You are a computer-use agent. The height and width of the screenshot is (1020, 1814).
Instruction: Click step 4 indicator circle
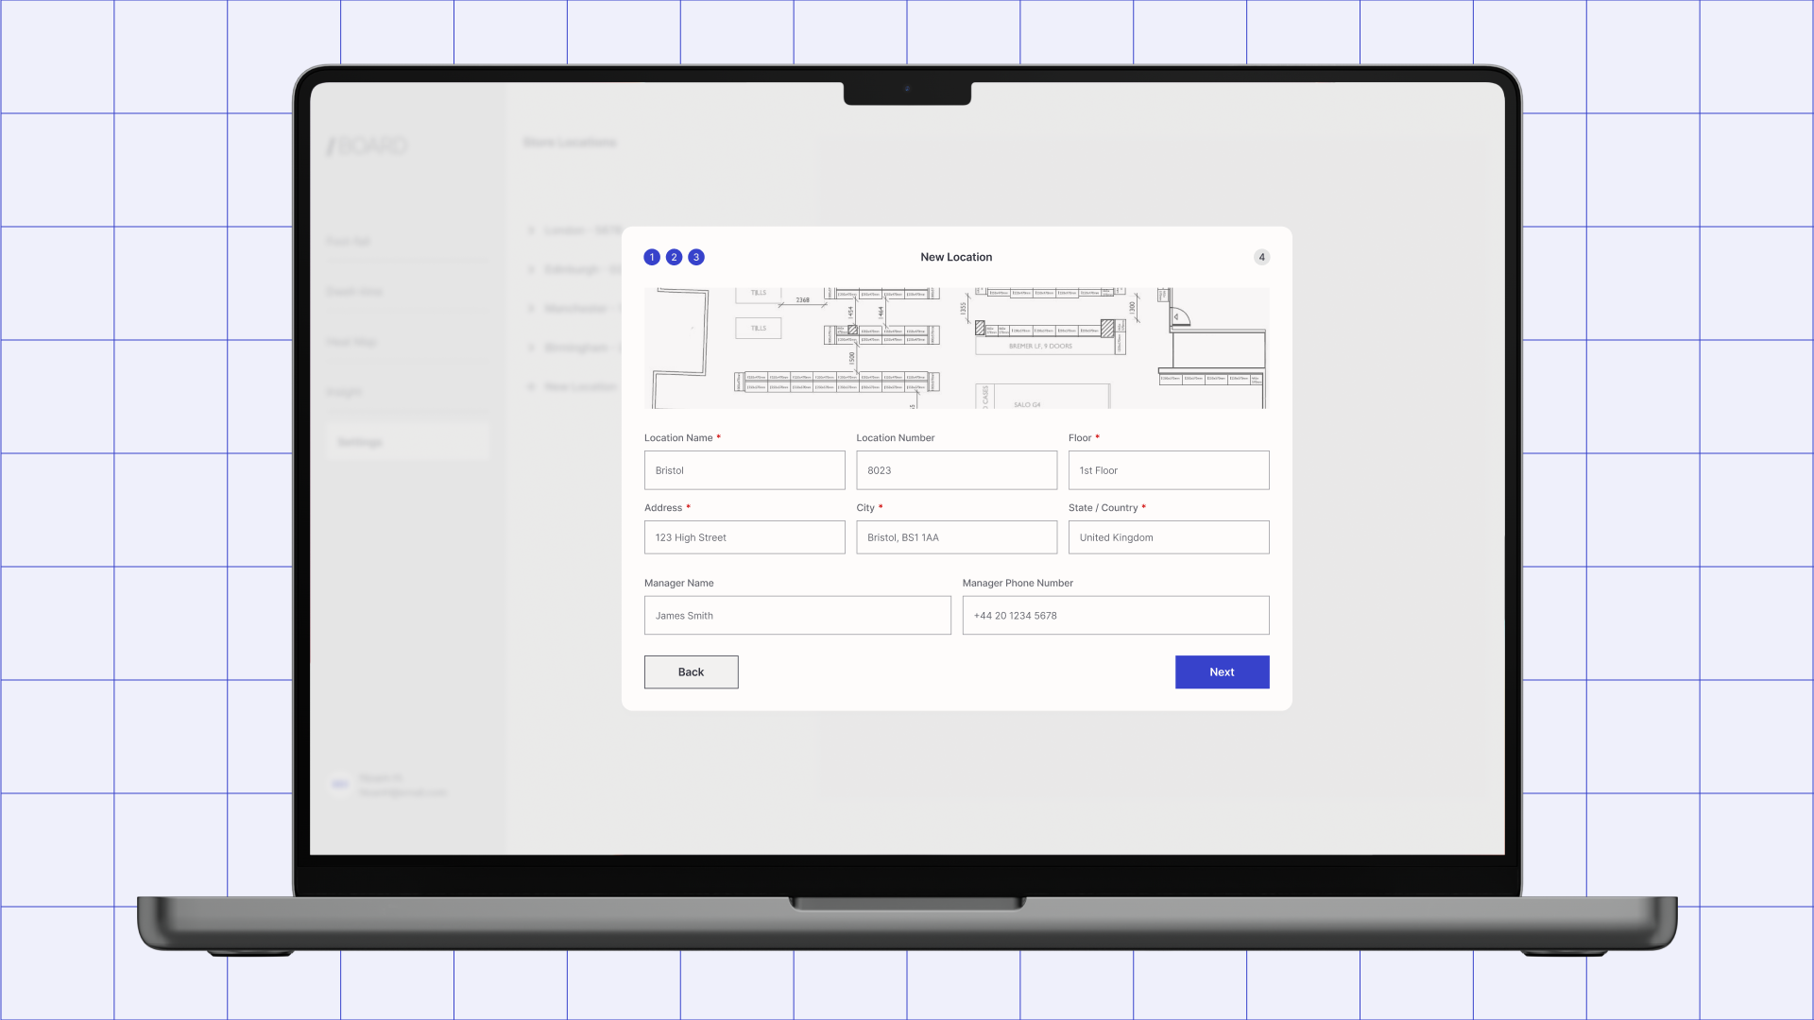pos(1261,257)
